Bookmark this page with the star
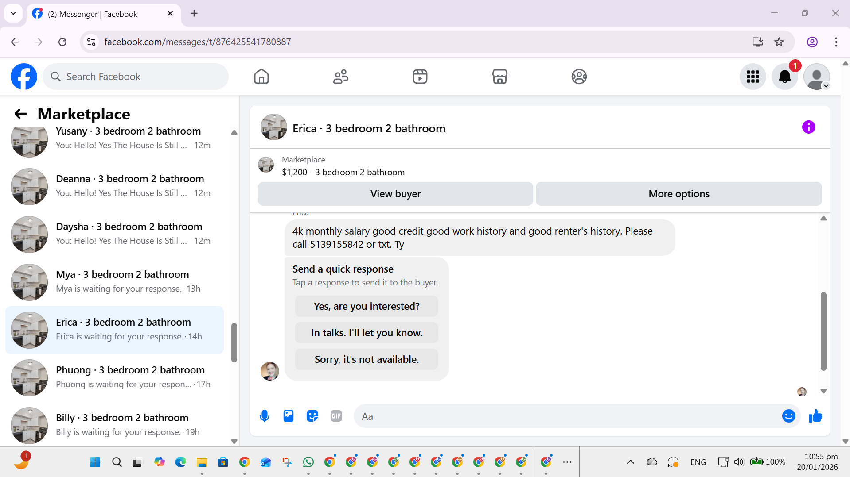The image size is (850, 477). [x=779, y=42]
